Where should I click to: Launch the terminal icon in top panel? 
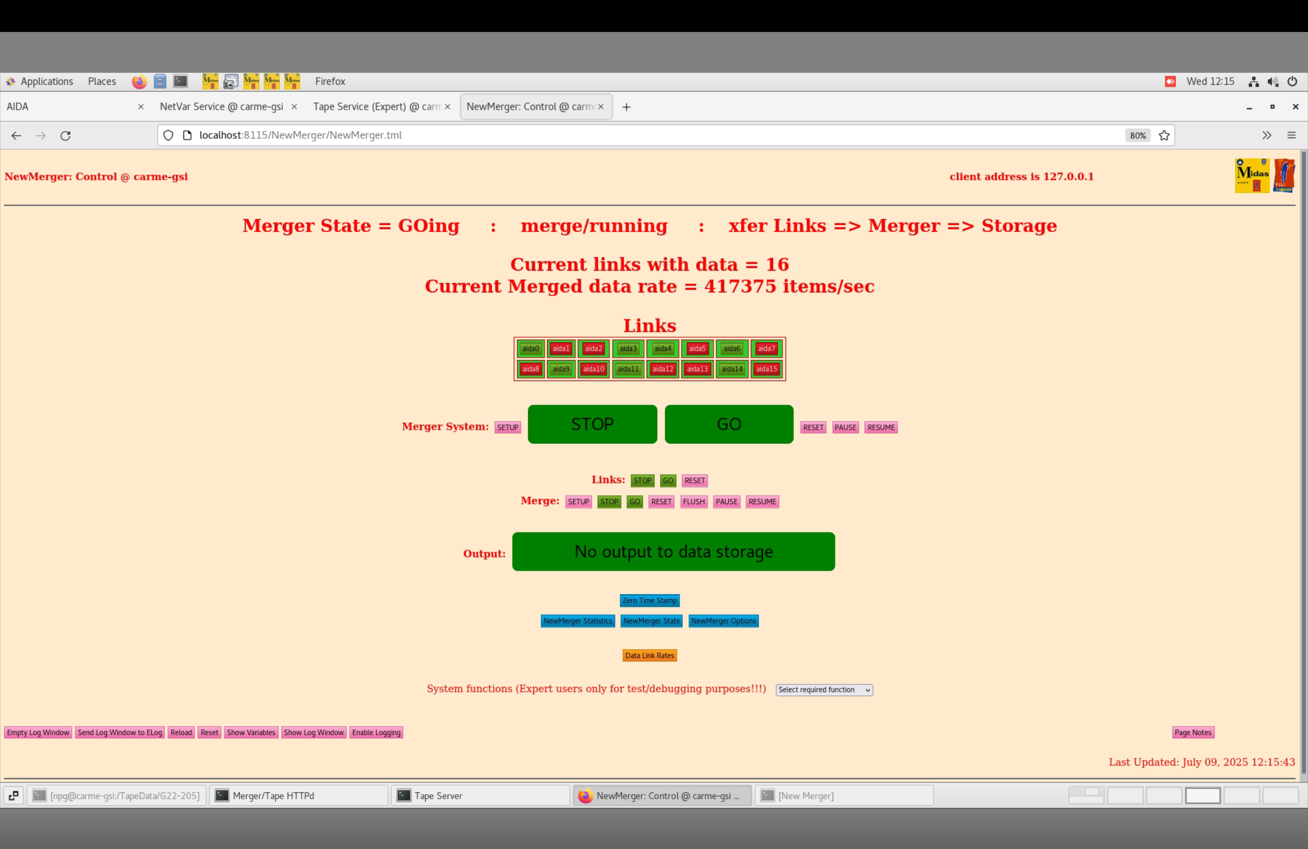tap(180, 81)
